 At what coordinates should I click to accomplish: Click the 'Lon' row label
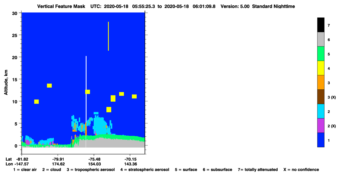(x=9, y=164)
